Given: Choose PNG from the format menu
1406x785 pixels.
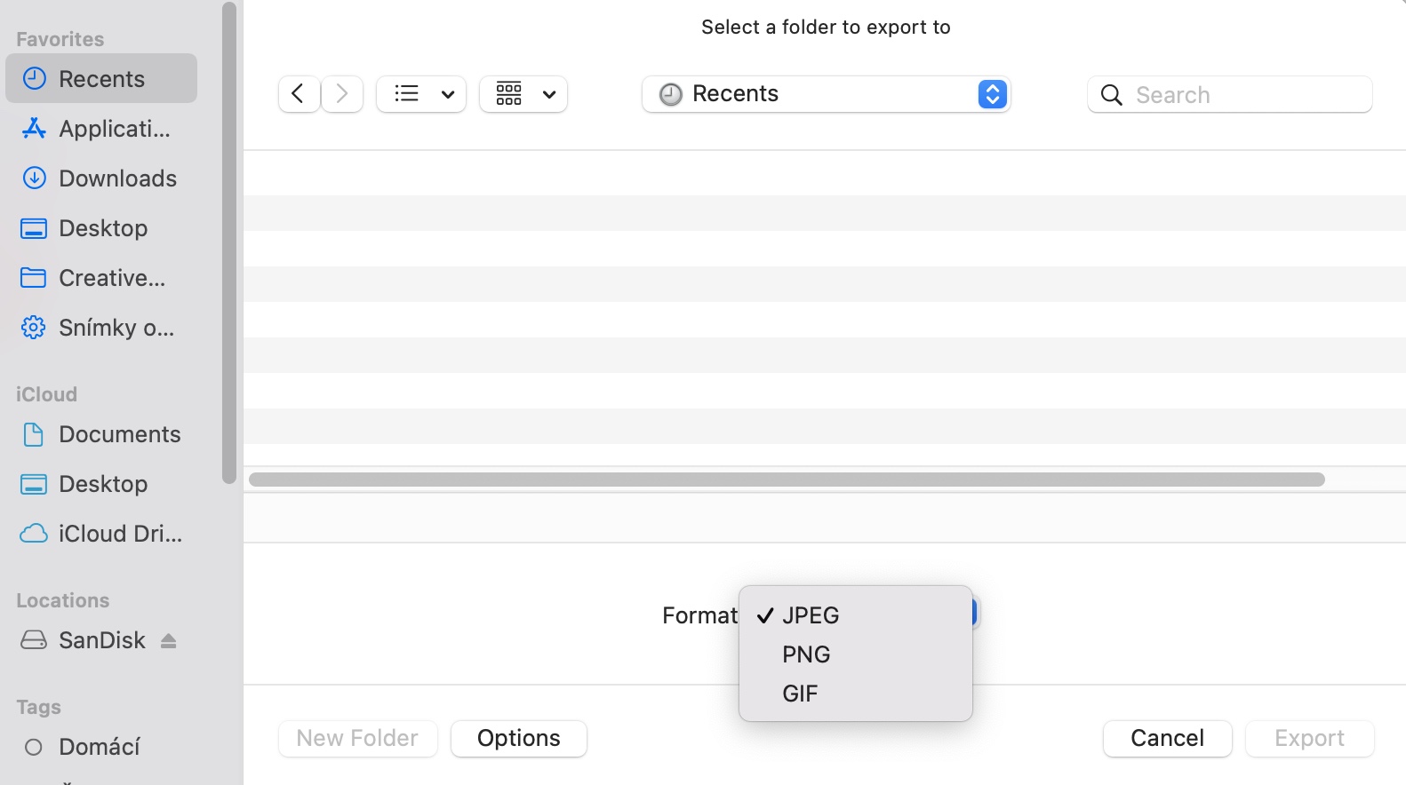Looking at the screenshot, I should (806, 654).
